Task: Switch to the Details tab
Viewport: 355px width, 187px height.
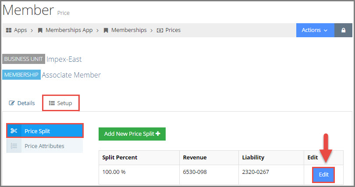Action: click(x=22, y=103)
